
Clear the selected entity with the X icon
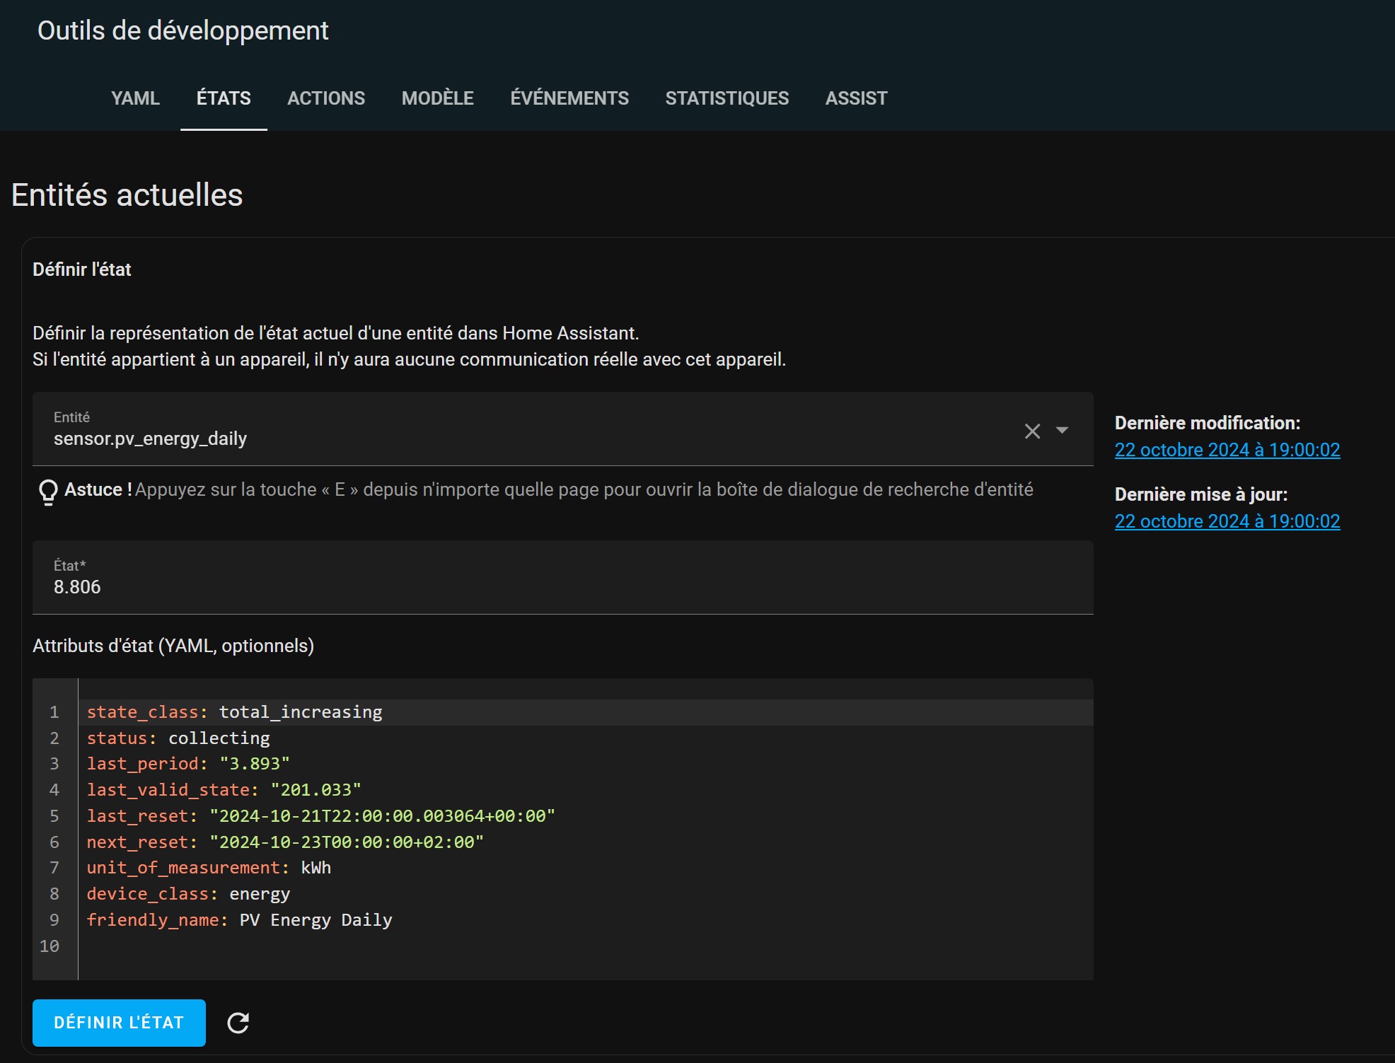point(1032,431)
